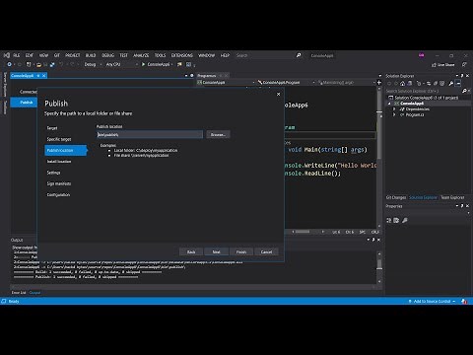Click the Next button in Publish dialog

[216, 251]
